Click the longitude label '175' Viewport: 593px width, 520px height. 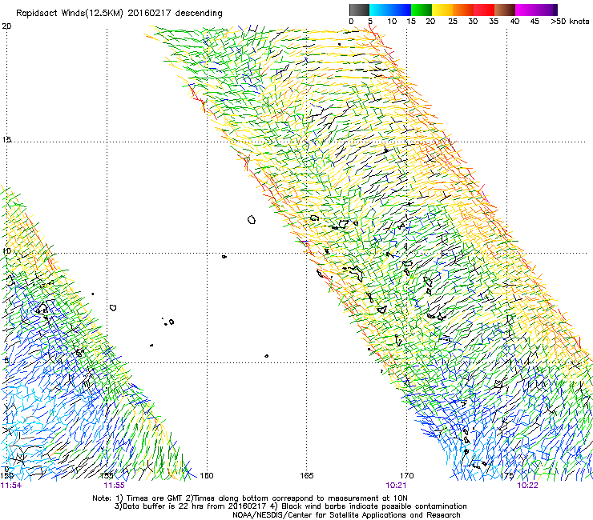tap(506, 475)
